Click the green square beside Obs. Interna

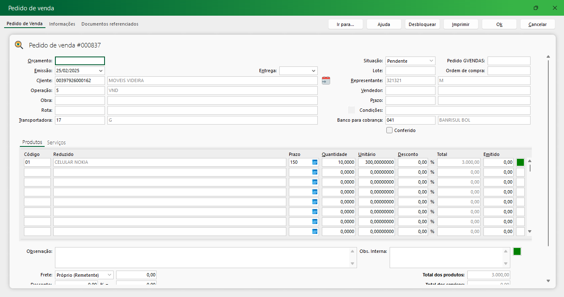pos(517,252)
